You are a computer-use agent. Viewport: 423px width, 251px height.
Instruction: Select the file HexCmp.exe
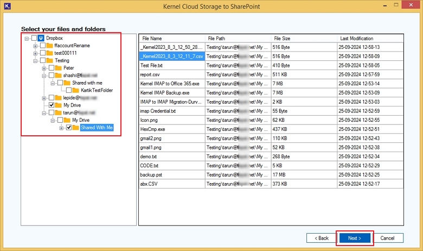172,129
